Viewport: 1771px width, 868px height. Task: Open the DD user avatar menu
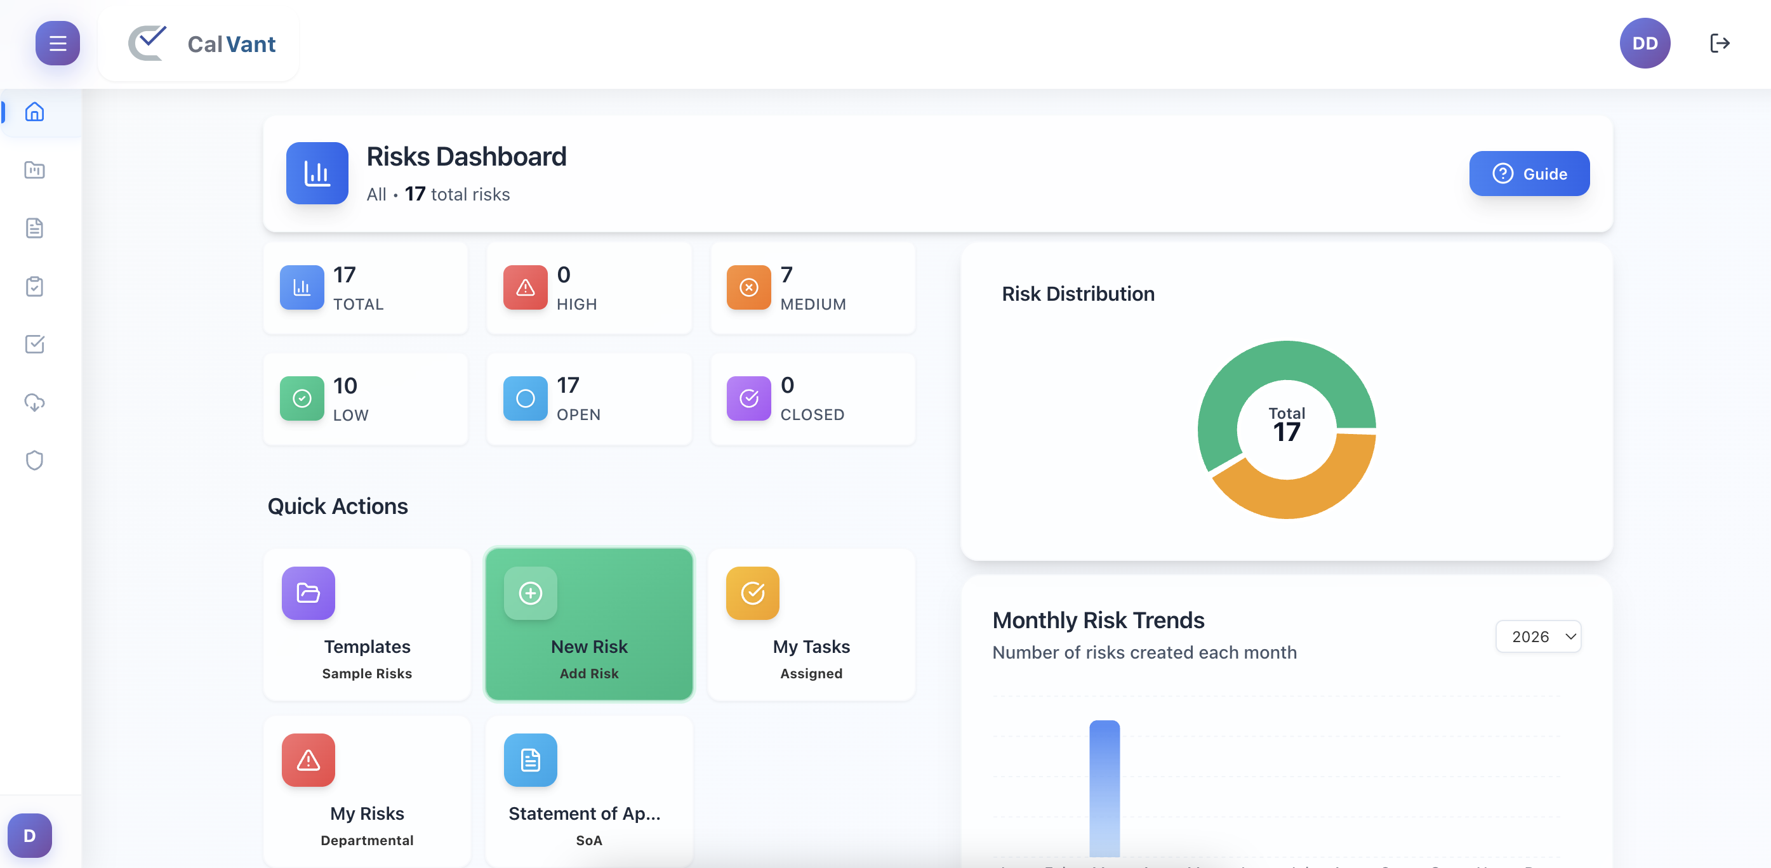1645,43
